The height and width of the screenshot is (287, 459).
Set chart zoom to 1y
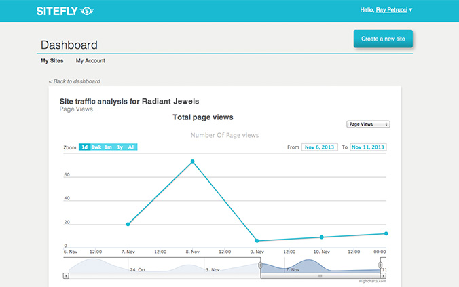(120, 147)
